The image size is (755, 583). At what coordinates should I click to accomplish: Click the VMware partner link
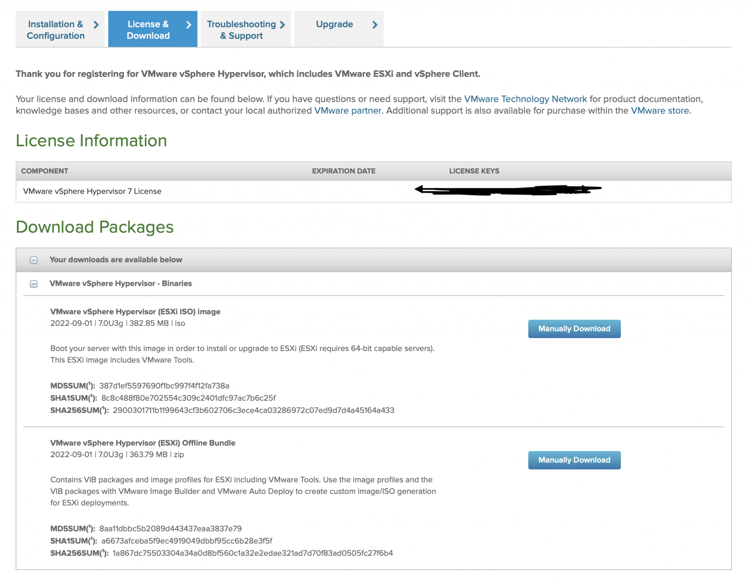[347, 110]
